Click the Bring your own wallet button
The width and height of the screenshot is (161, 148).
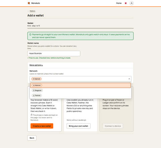point(78,126)
